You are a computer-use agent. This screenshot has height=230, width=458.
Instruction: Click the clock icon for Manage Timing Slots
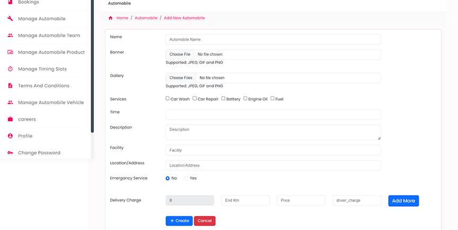pos(10,69)
